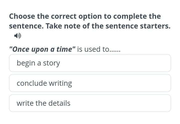The height and width of the screenshot is (124, 180).
Task: Play the question audio speaker icon
Action: (x=17, y=36)
